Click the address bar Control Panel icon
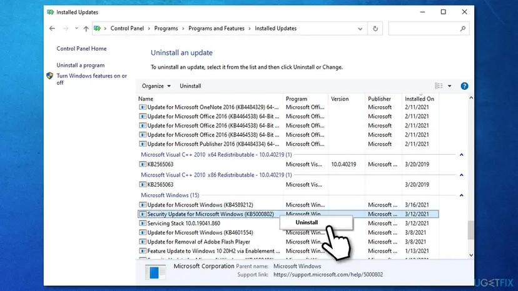 point(97,28)
